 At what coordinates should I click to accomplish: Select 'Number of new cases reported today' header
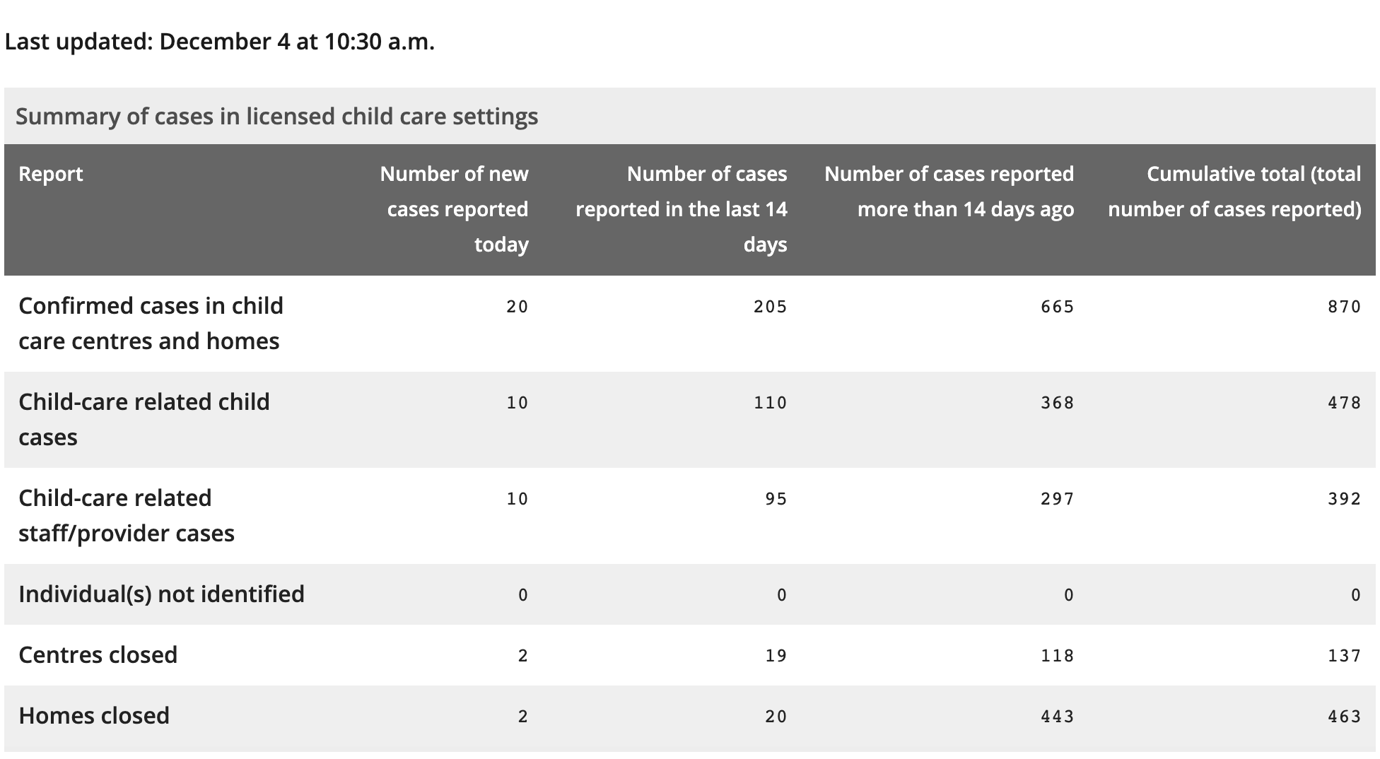454,209
